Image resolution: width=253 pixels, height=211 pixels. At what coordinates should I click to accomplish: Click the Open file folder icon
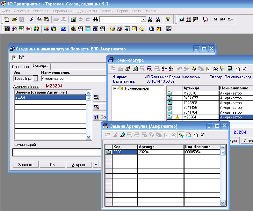coord(14,19)
